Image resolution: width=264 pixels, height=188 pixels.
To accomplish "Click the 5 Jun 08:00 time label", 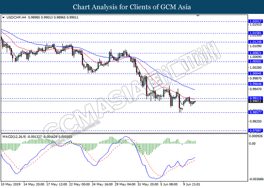I will [169, 184].
